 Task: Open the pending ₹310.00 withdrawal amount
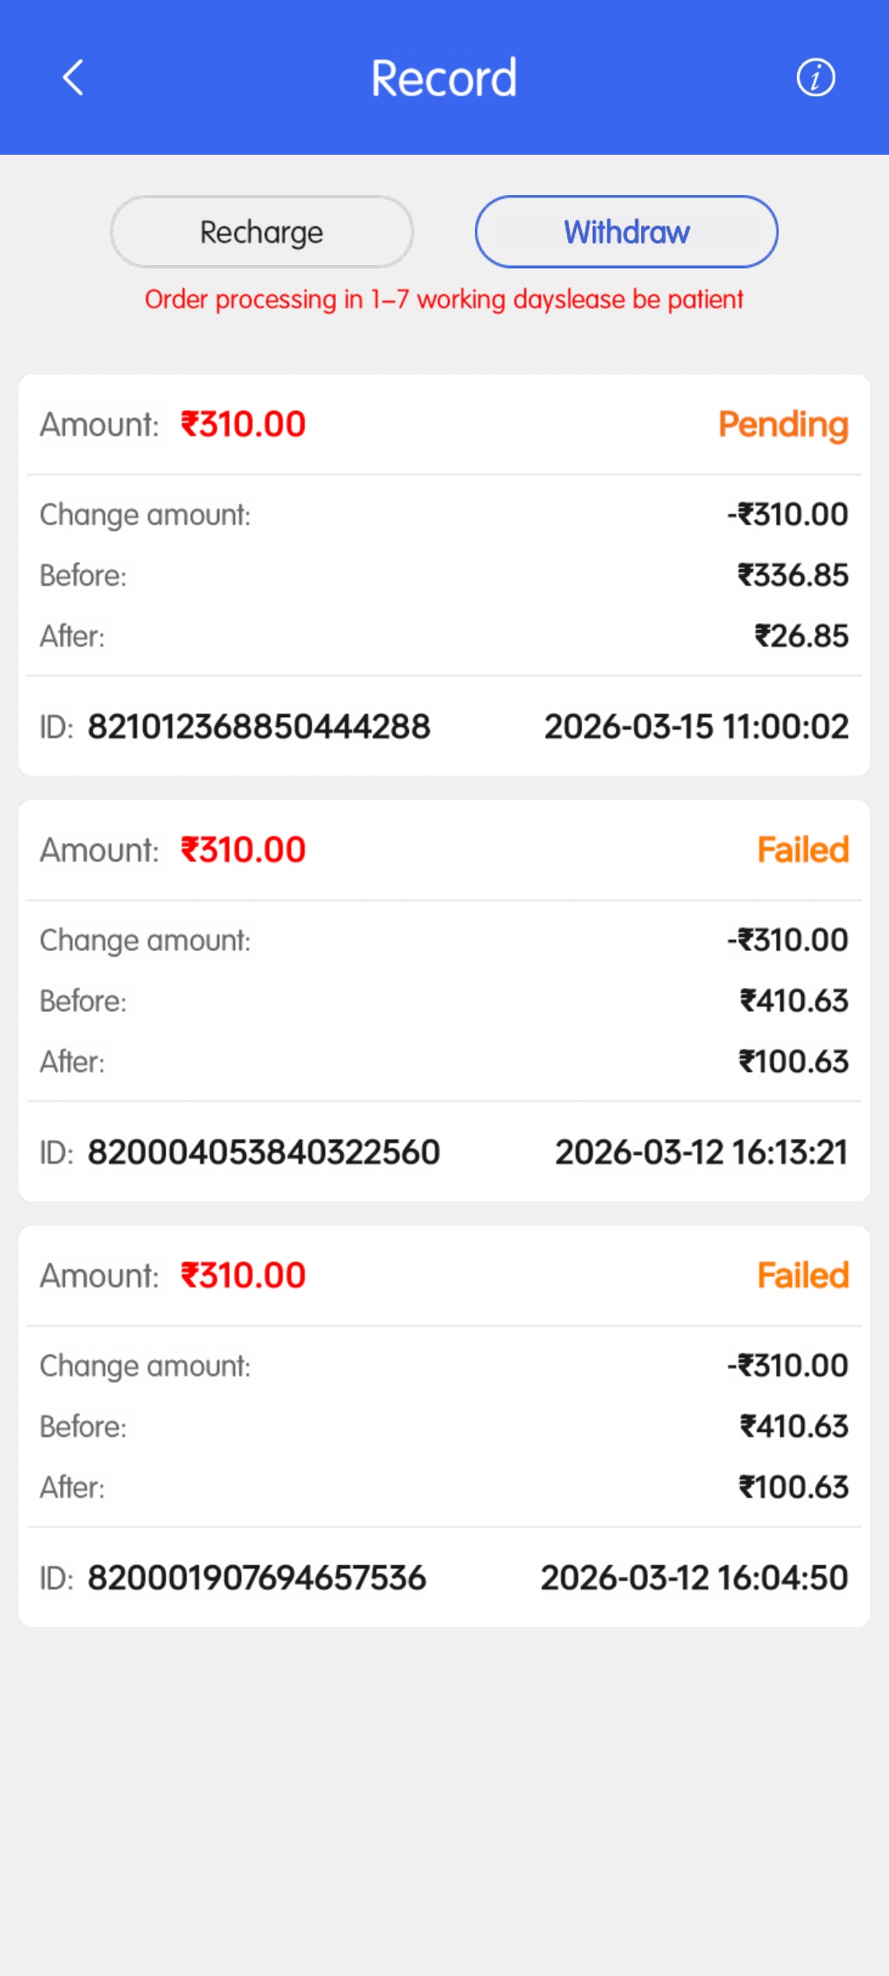point(243,425)
